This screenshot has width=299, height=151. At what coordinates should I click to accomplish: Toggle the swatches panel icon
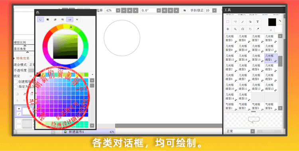click(70, 19)
